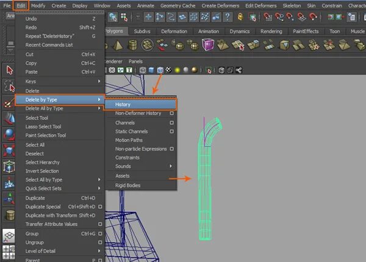Click the X-ray cube icon in viewport toolbar
The image size is (366, 262).
[x=221, y=70]
